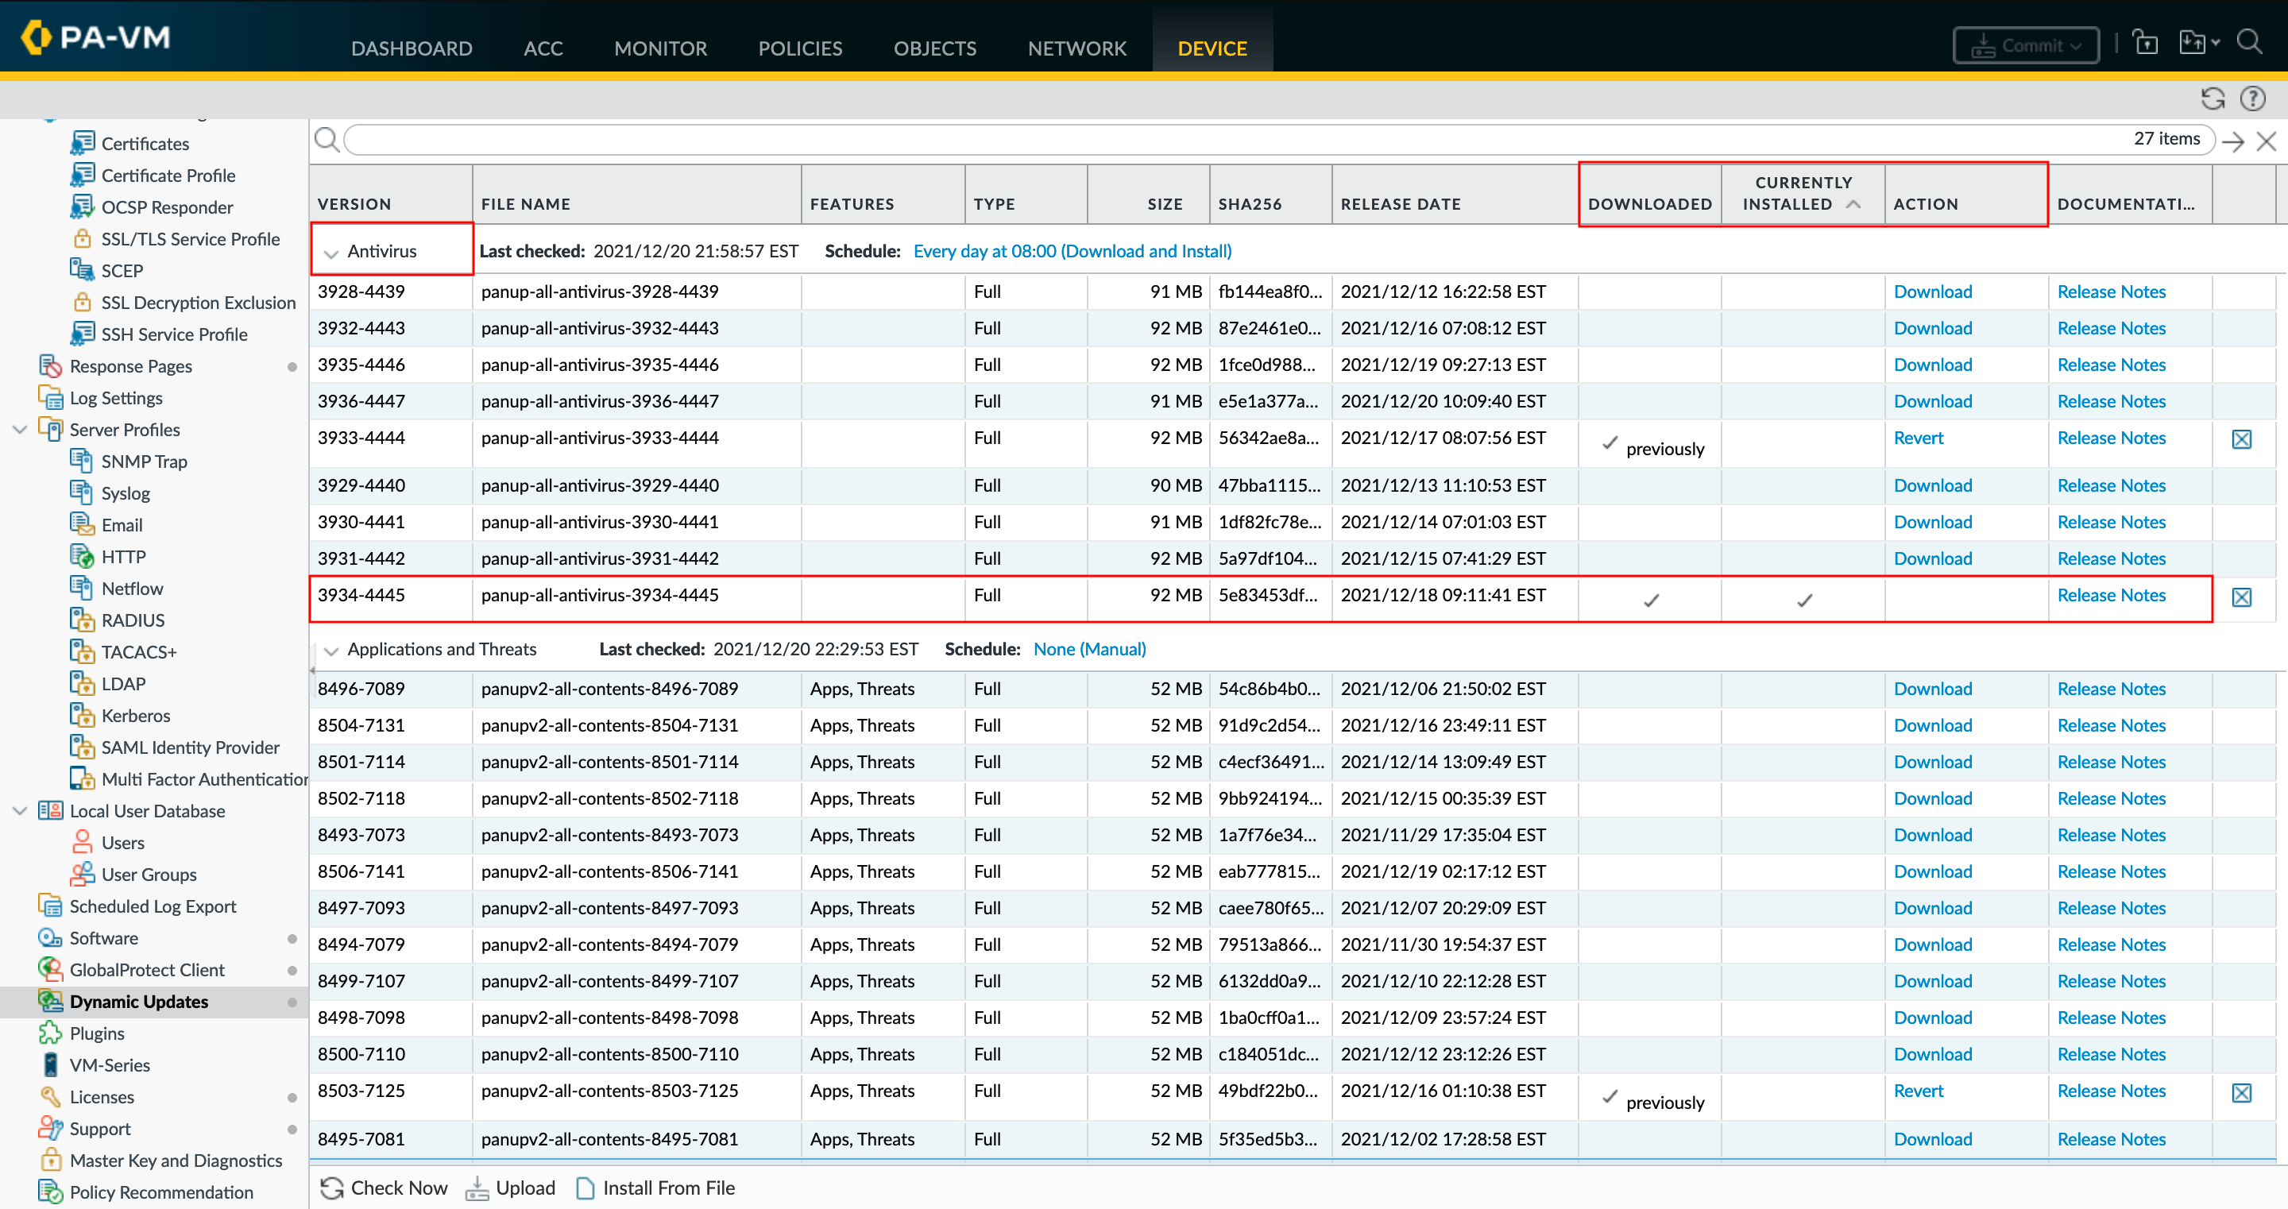
Task: Click the Upload icon at the bottom
Action: [477, 1188]
